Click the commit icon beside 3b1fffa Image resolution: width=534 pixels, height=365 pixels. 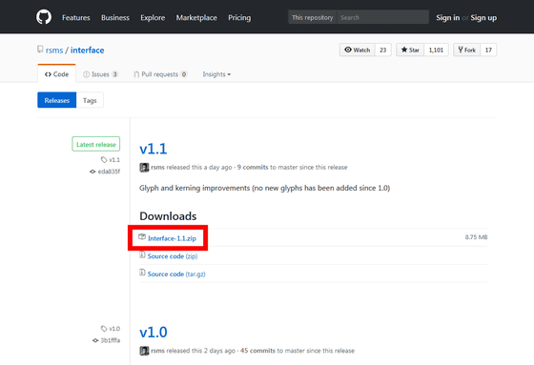[x=95, y=340]
